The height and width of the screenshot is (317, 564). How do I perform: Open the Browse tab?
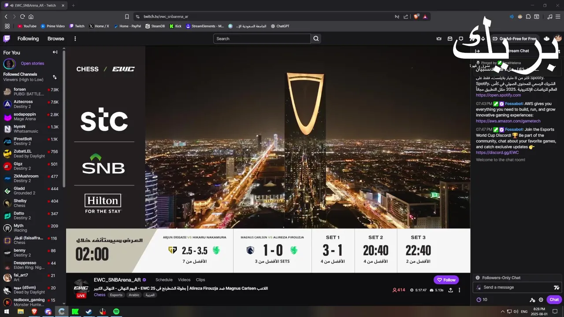tap(56, 39)
